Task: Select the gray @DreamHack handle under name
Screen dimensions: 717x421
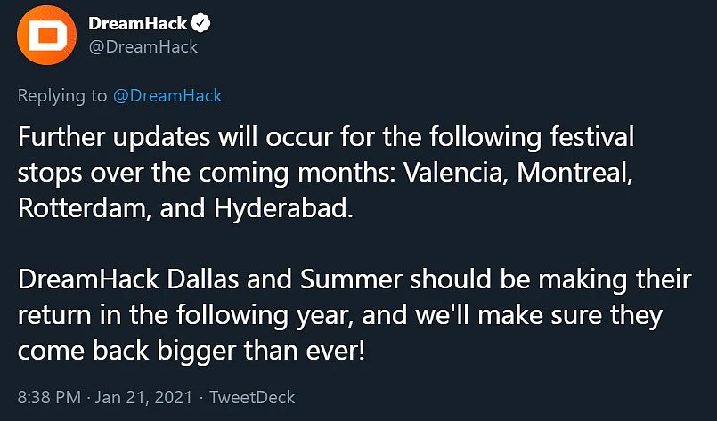Action: (143, 46)
